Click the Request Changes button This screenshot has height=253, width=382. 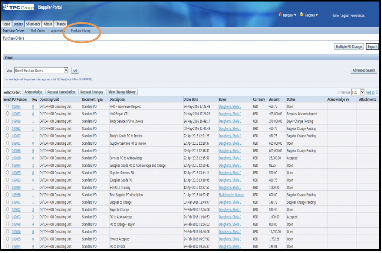click(92, 92)
